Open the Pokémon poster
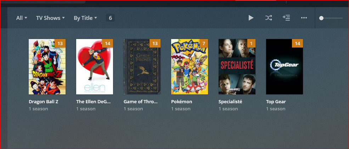This screenshot has width=349, height=149. (190, 67)
